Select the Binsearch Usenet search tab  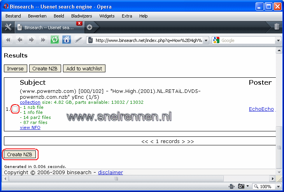tap(49, 28)
